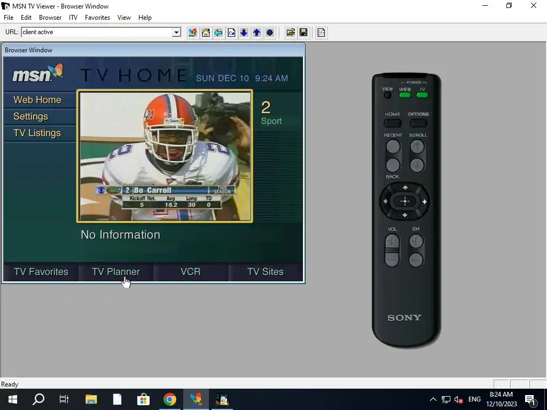Click the MSN TV Viewer taskbar icon
The width and height of the screenshot is (547, 410).
[x=196, y=399]
